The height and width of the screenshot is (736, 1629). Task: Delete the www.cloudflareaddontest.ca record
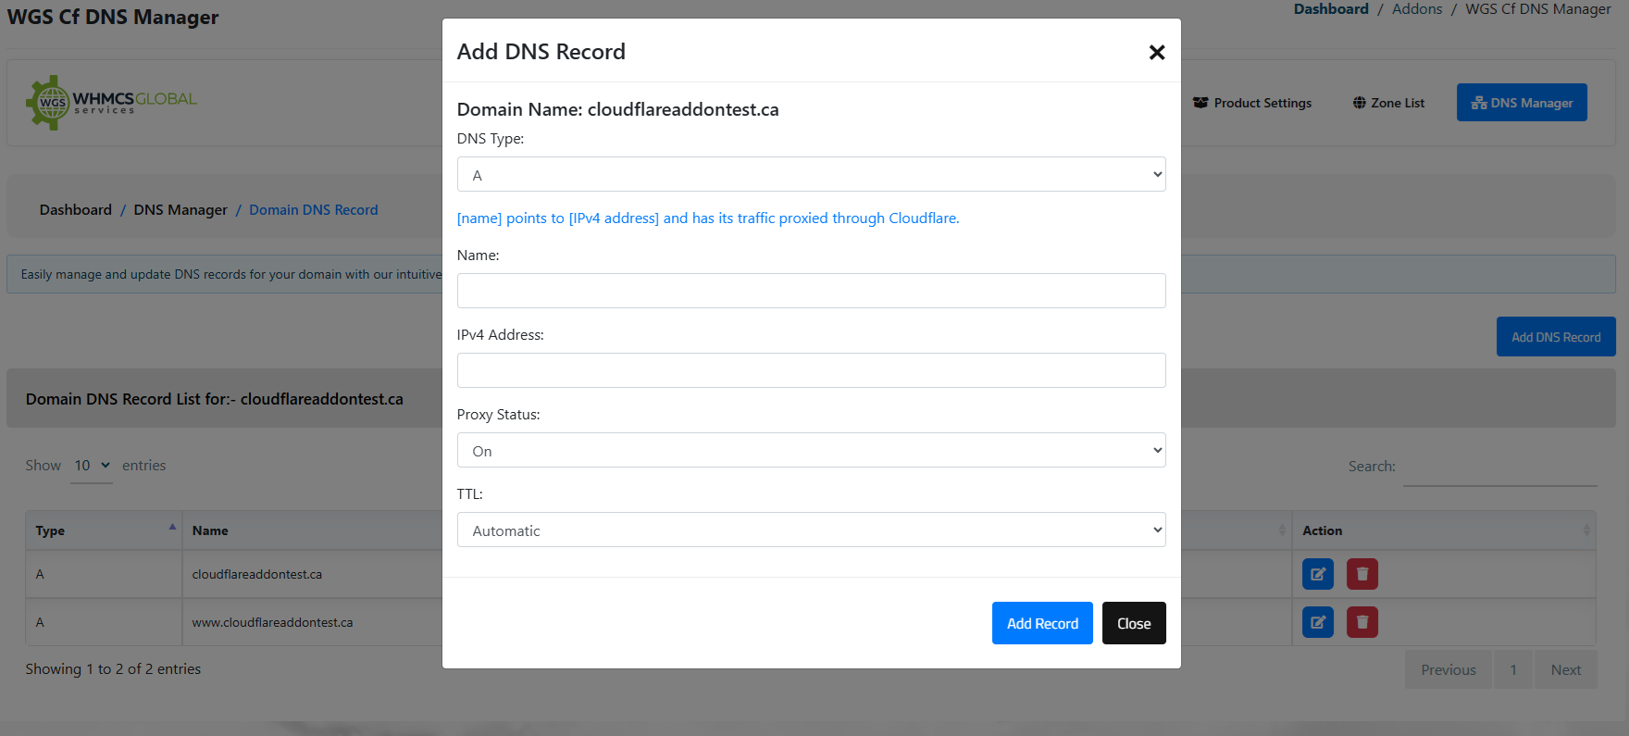click(1362, 622)
